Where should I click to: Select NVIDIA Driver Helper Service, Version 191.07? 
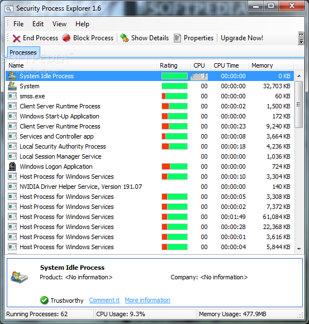coord(80,187)
